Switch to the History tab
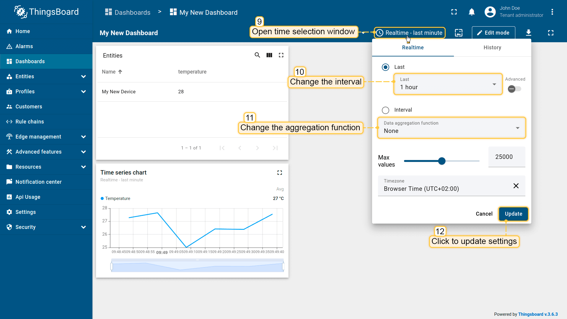Image resolution: width=567 pixels, height=319 pixels. [x=492, y=48]
